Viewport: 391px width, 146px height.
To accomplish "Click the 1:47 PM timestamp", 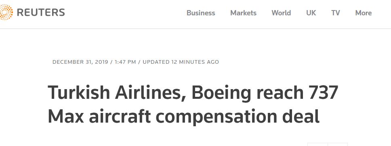I will coord(125,62).
